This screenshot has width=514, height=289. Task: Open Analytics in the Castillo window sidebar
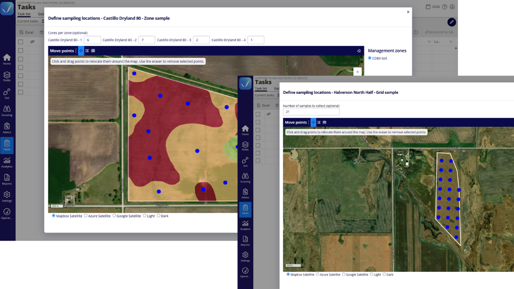(7, 162)
